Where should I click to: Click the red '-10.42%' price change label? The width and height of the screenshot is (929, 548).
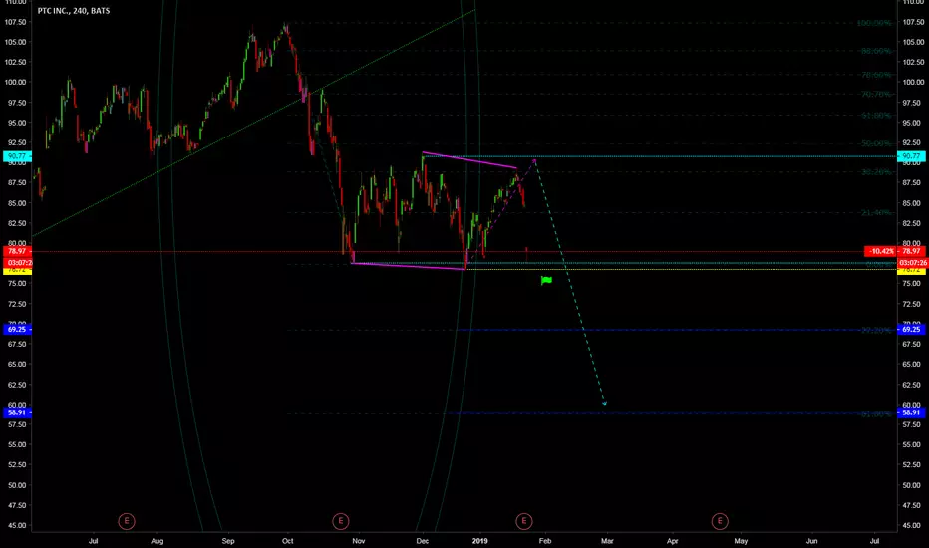[x=881, y=251]
